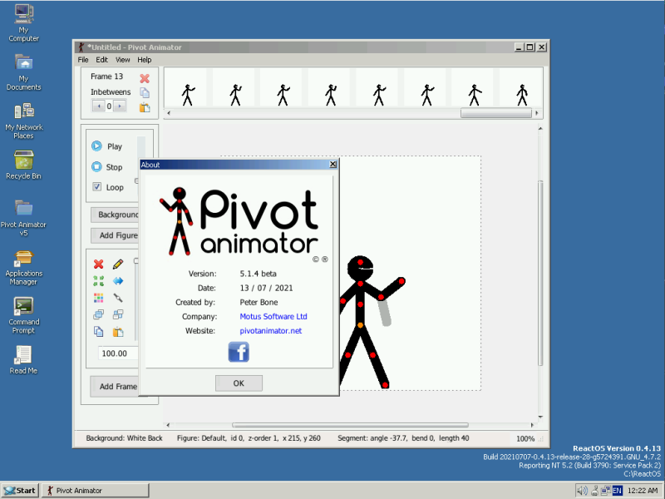Viewport: 665px width, 499px height.
Task: Copy the selected figure icon
Action: [x=98, y=332]
